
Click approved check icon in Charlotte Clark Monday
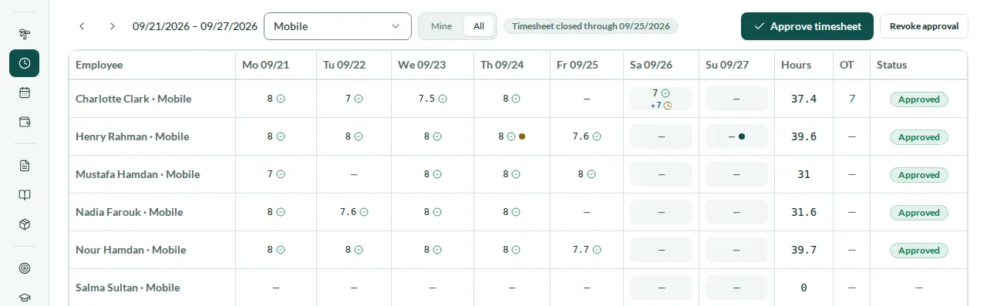coord(281,99)
